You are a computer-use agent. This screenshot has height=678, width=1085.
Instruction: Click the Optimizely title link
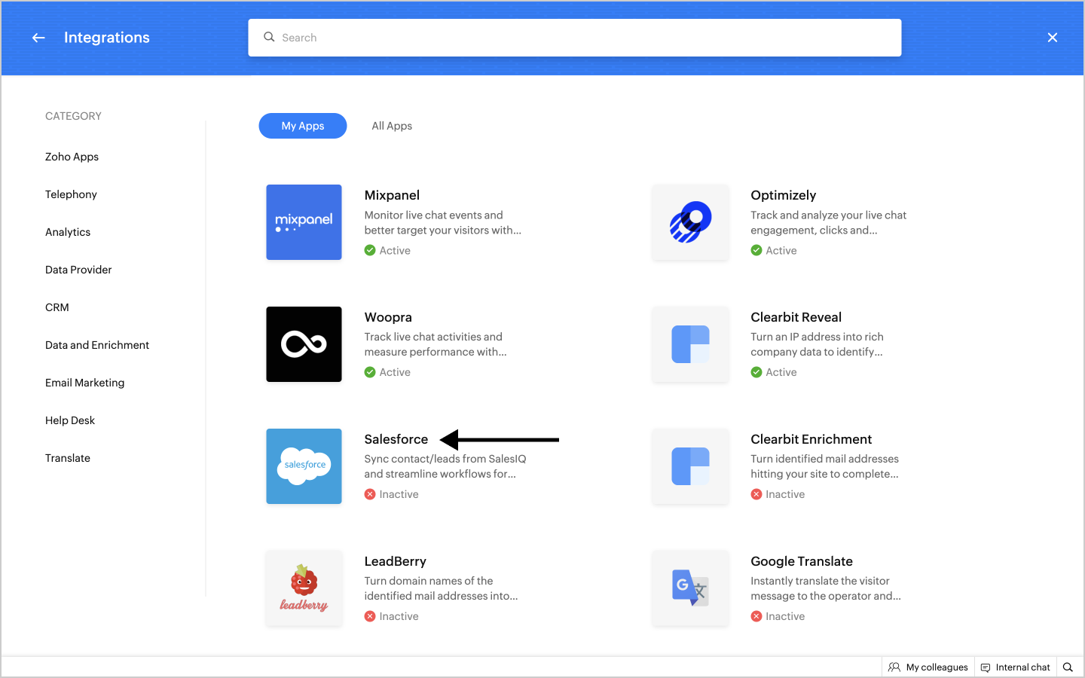coord(783,195)
